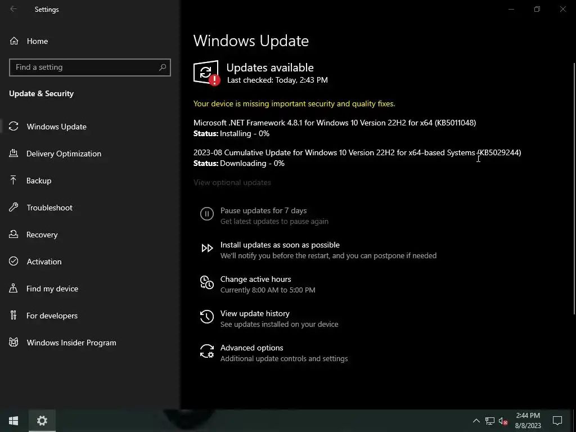Screen dimensions: 576x432
Task: Show hidden system tray icons
Action: click(x=476, y=421)
